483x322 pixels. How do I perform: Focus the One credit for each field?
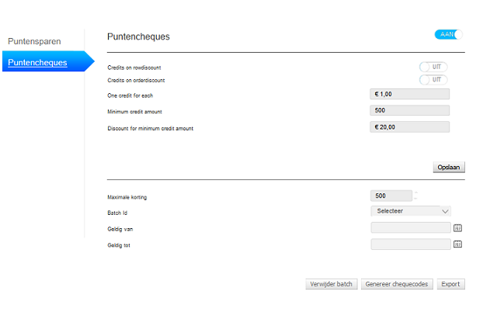pos(410,94)
